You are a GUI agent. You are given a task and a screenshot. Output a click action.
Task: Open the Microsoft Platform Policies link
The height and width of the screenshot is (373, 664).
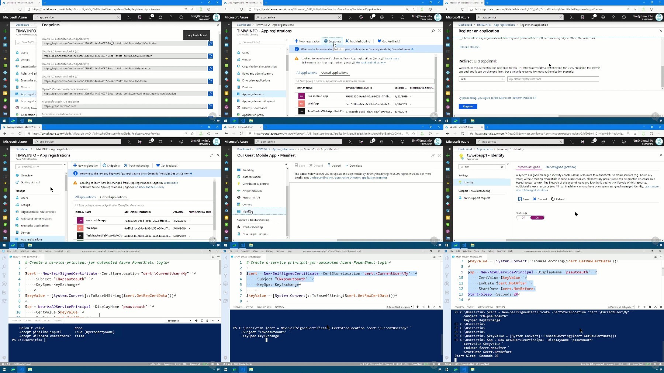point(515,98)
